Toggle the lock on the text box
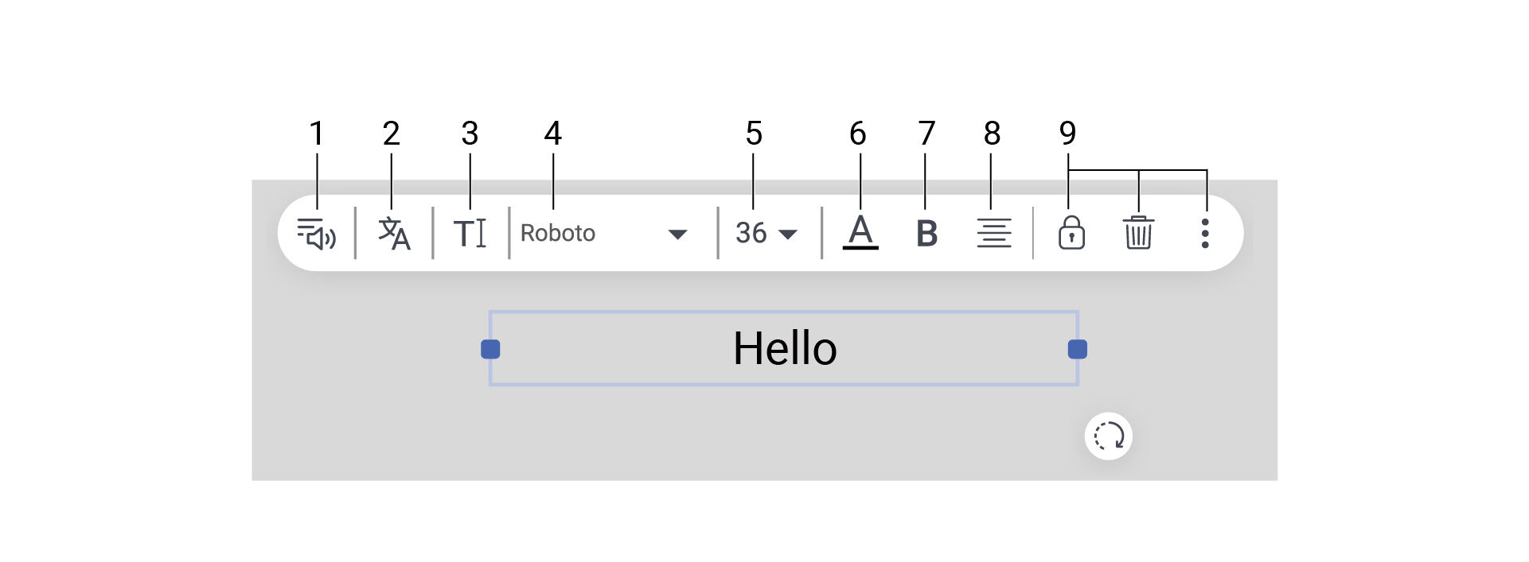This screenshot has width=1529, height=562. [x=1071, y=234]
